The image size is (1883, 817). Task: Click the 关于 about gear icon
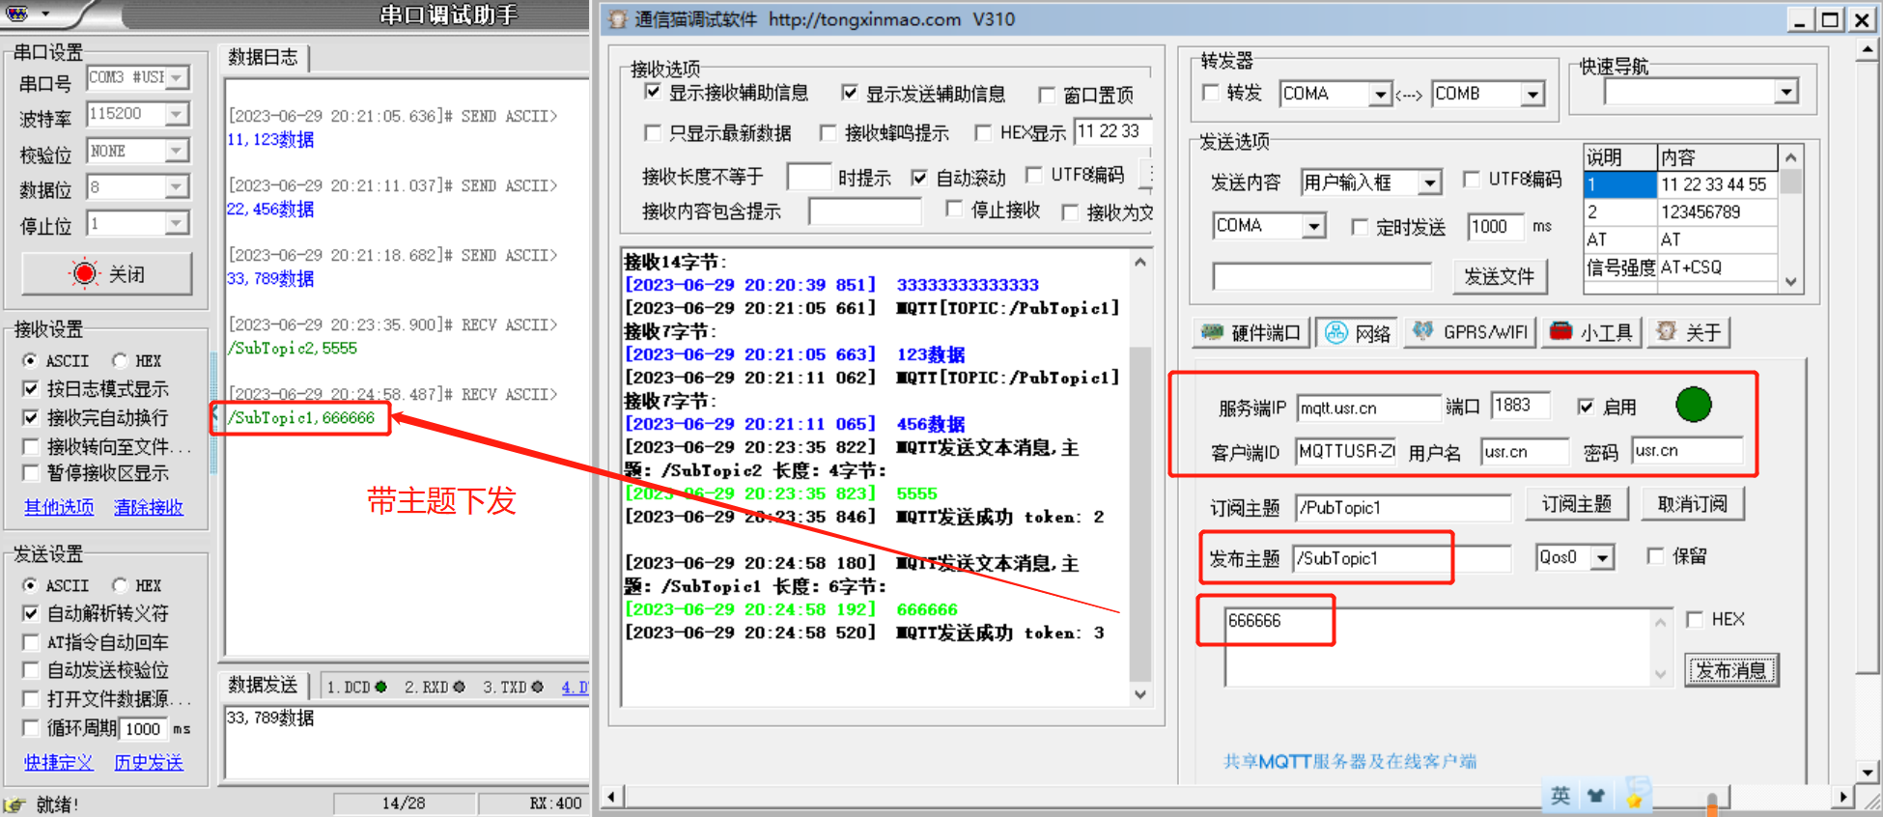[x=1666, y=332]
